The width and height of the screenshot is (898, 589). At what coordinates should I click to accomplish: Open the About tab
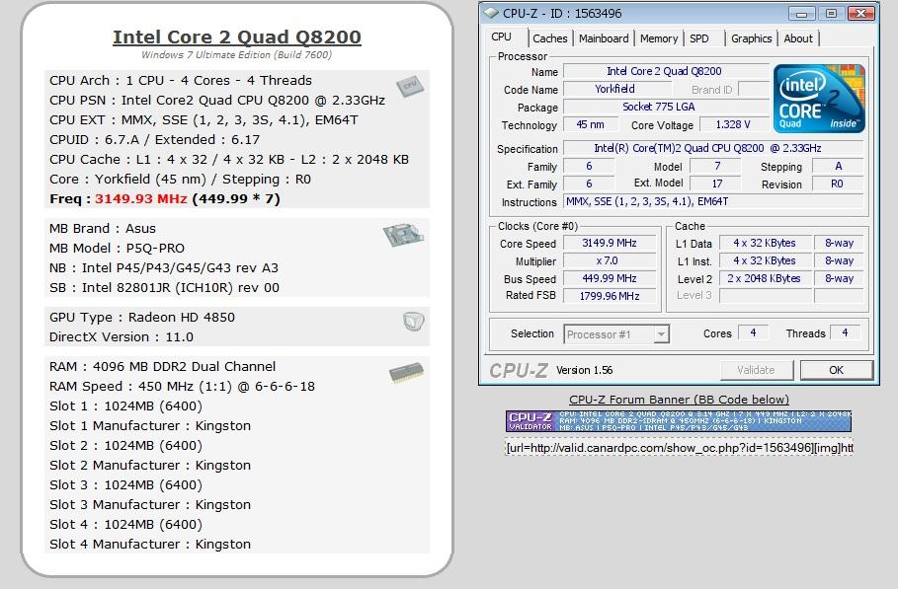(x=798, y=38)
